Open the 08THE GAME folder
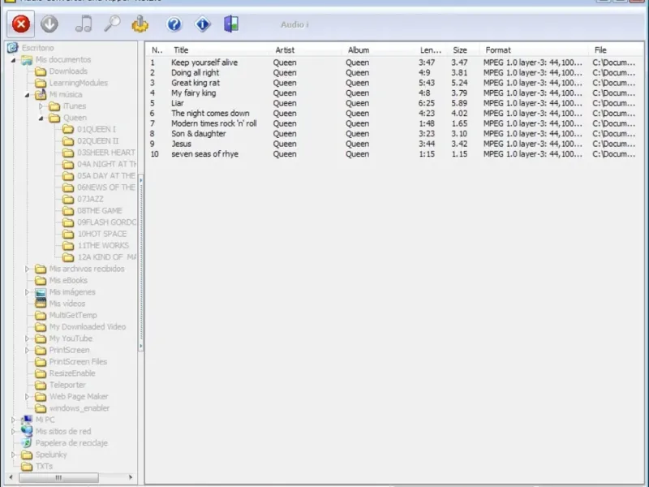The width and height of the screenshot is (649, 487). click(x=92, y=210)
